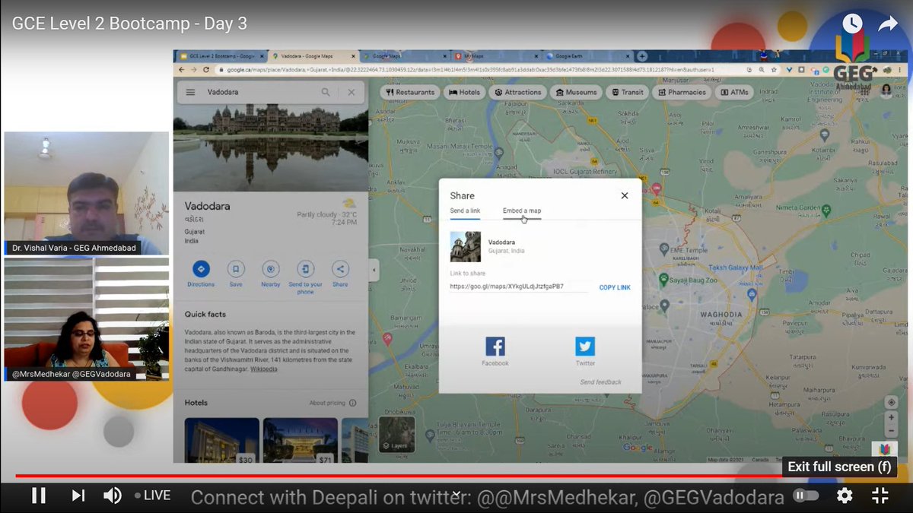Zoom in the map with plus

click(x=890, y=418)
